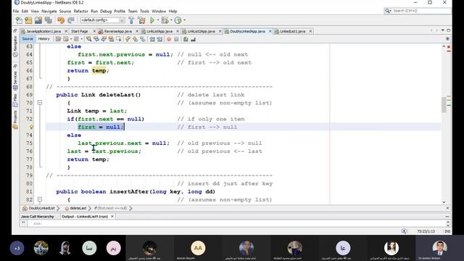Viewport: 464px width, 261px height.
Task: Click the vertical editor scrollbar thumb
Action: 444,104
